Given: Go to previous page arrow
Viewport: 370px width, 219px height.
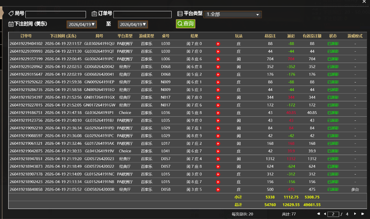Looking at the screenshot, I should 324,214.
